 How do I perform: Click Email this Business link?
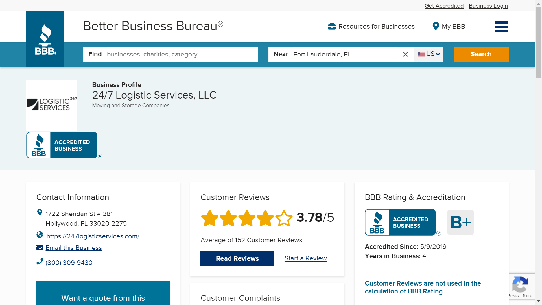(x=74, y=248)
